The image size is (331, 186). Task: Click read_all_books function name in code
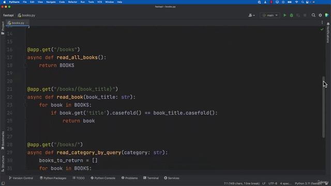point(77,57)
